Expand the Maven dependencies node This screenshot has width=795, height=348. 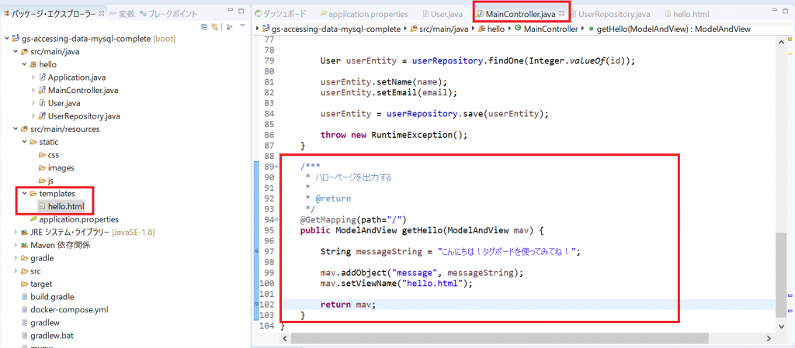point(15,245)
